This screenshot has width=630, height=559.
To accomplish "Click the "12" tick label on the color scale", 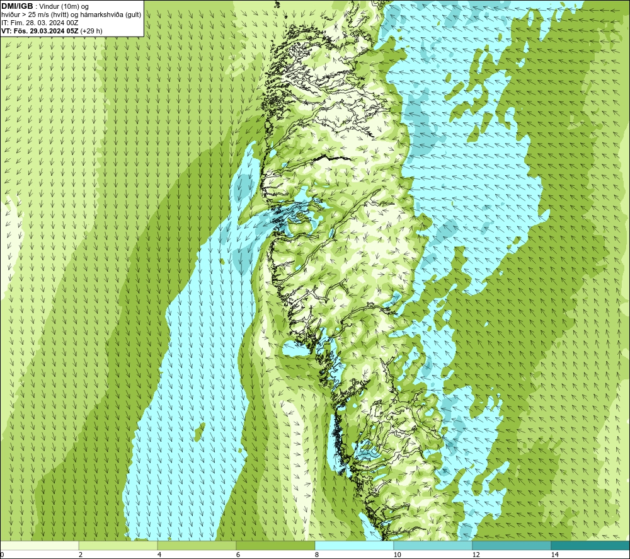I will pos(476,555).
